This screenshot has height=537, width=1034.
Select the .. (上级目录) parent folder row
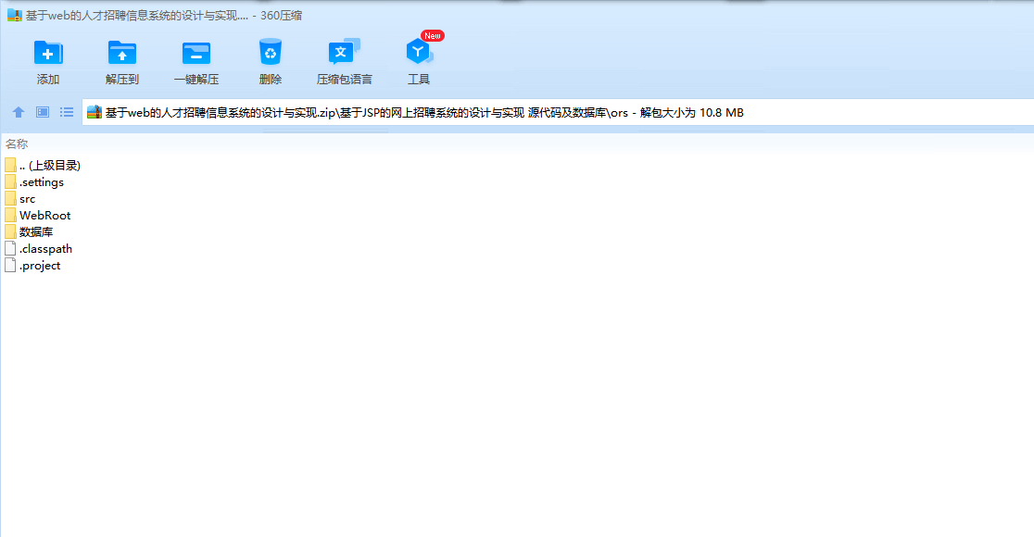pos(43,166)
